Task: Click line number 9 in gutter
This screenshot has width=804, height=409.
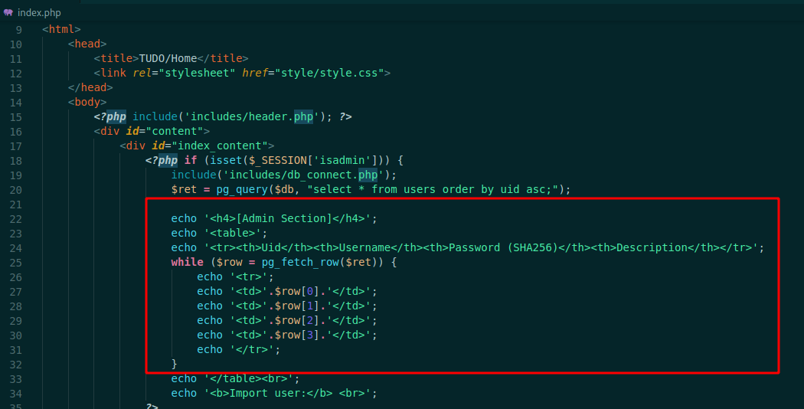Action: [x=18, y=30]
